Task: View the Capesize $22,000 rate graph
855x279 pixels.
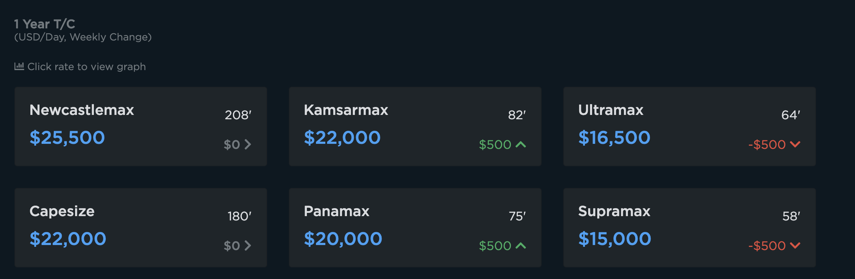Action: click(x=68, y=239)
